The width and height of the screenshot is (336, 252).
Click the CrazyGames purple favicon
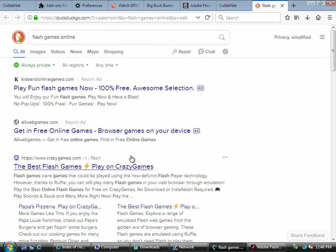16,158
